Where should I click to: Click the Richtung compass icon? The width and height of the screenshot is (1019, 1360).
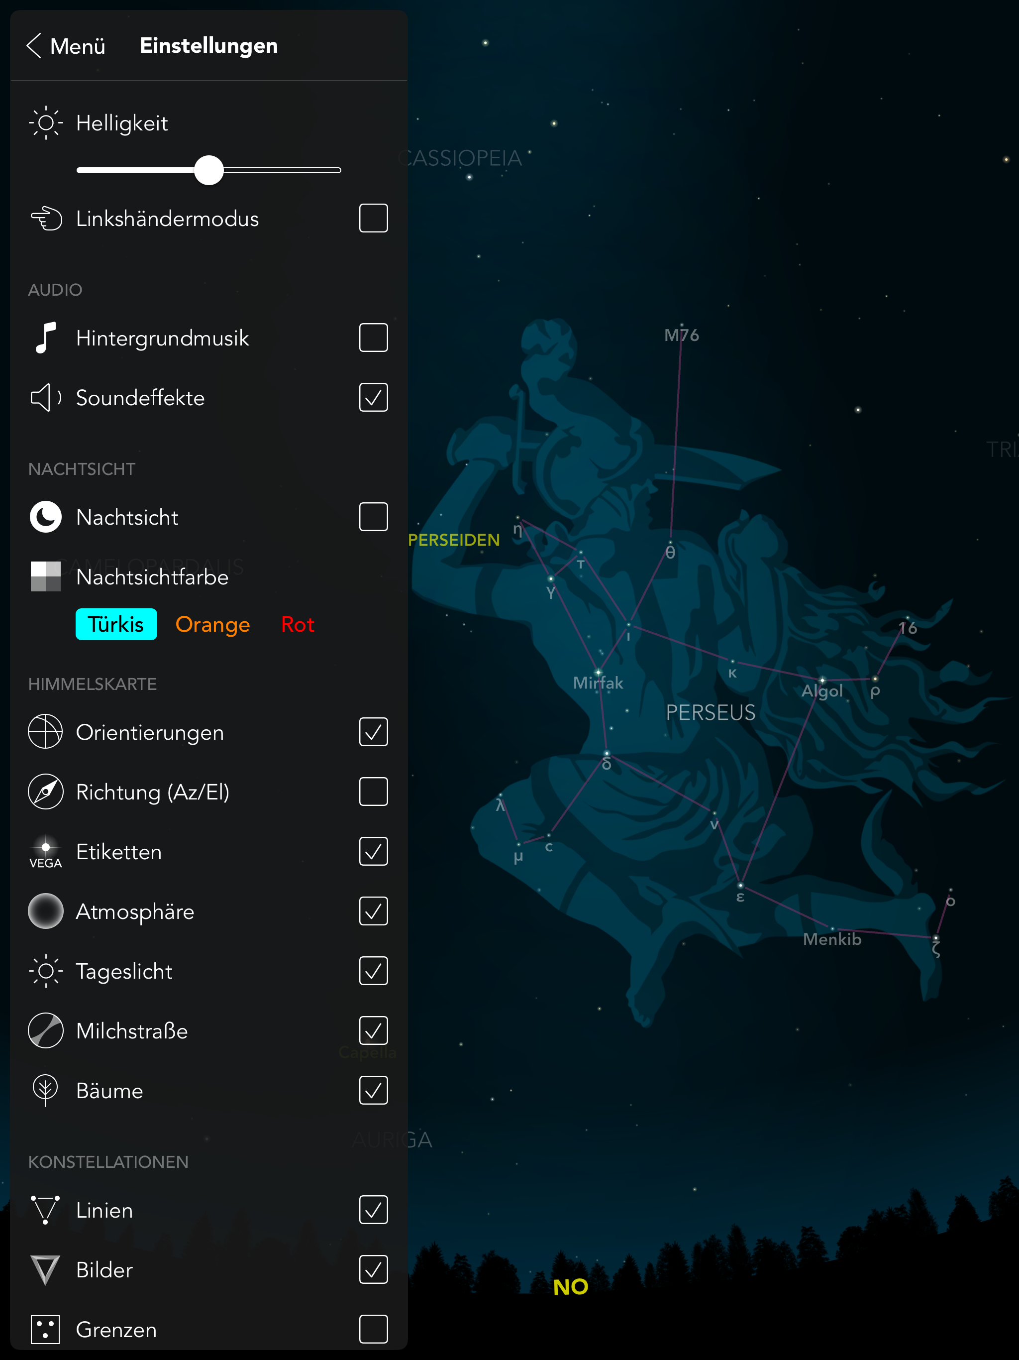coord(45,792)
